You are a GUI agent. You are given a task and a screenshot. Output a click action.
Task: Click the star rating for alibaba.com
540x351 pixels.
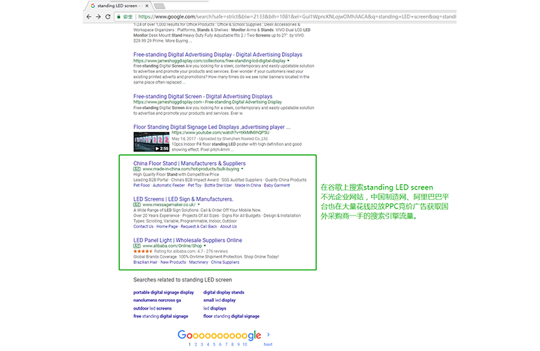(x=143, y=251)
